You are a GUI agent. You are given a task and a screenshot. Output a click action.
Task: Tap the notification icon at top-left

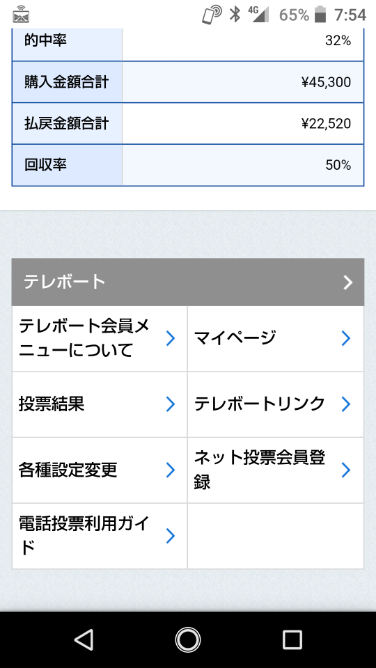21,15
